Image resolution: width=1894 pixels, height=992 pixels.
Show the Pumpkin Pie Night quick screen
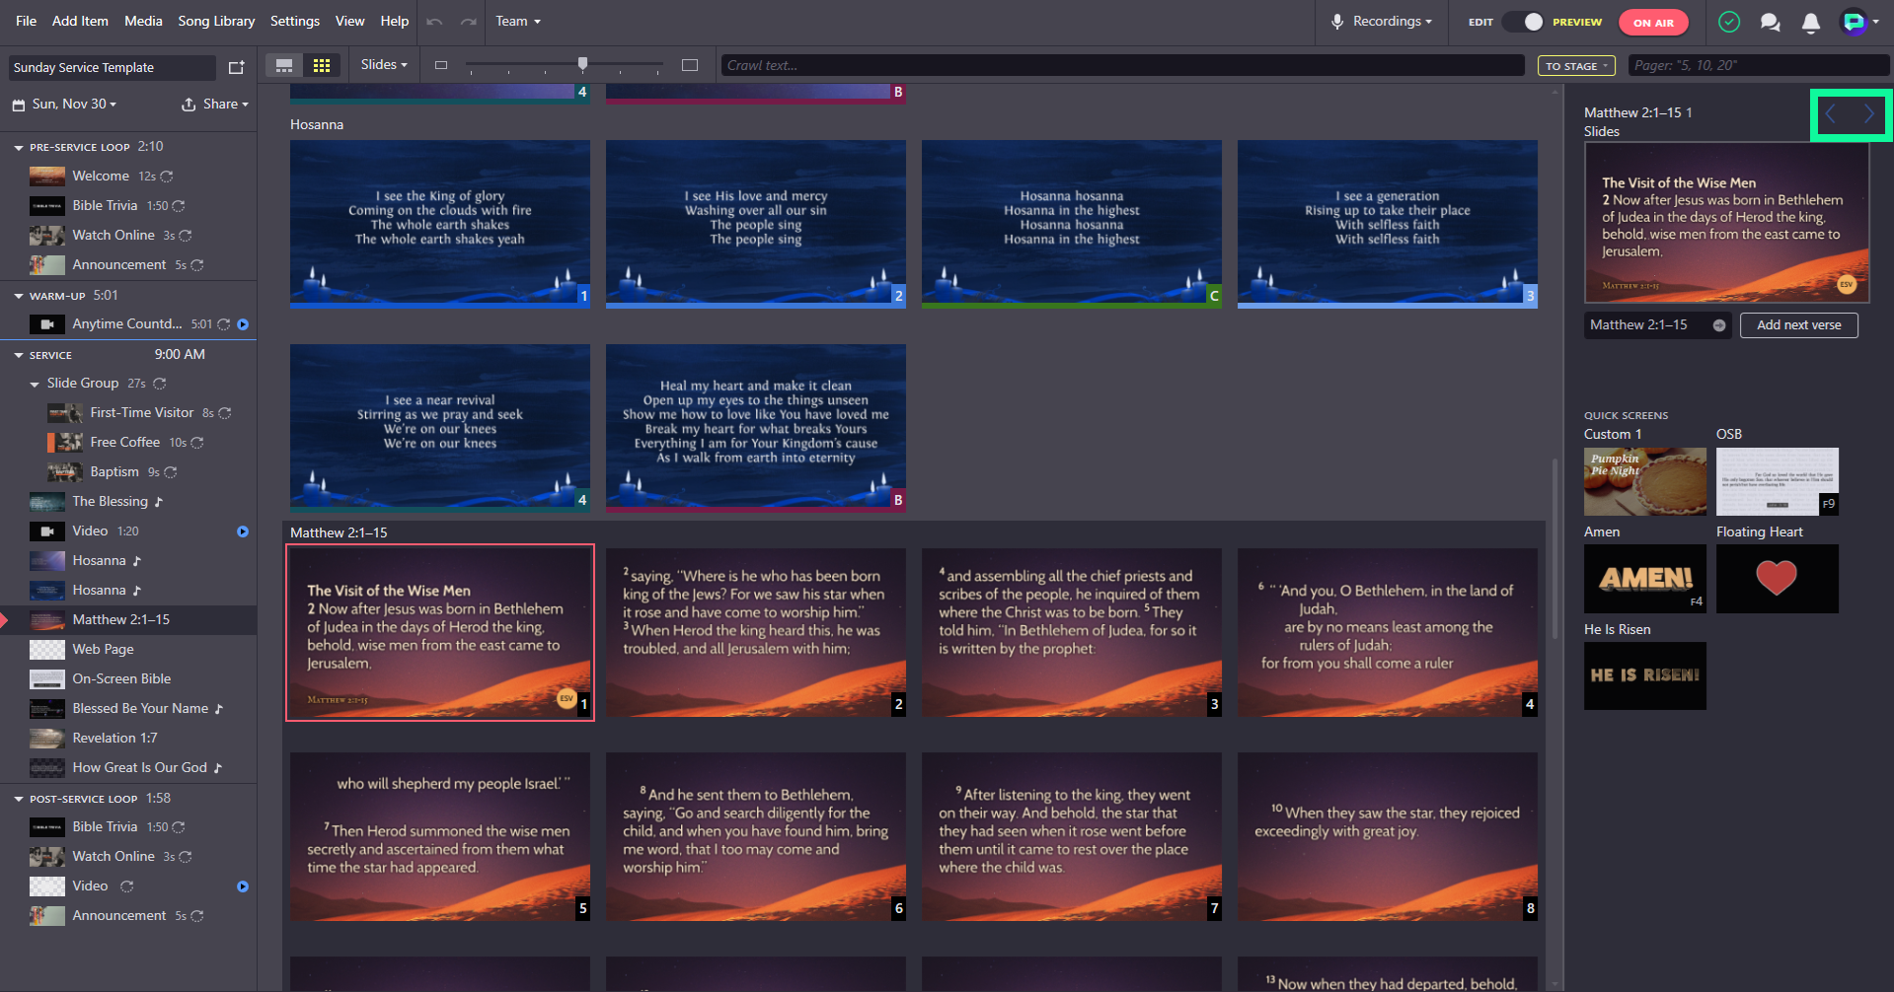tap(1644, 481)
